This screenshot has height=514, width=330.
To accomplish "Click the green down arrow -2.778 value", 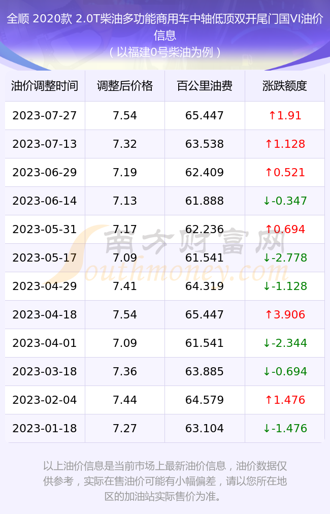I will coord(285,258).
